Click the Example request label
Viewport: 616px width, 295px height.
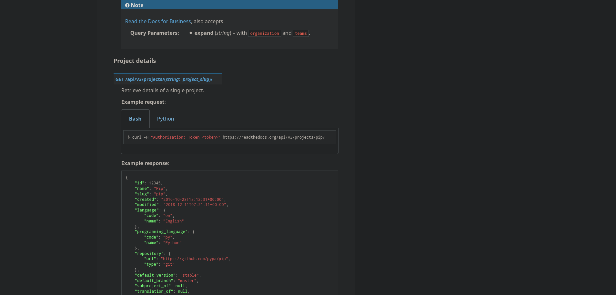tap(143, 102)
